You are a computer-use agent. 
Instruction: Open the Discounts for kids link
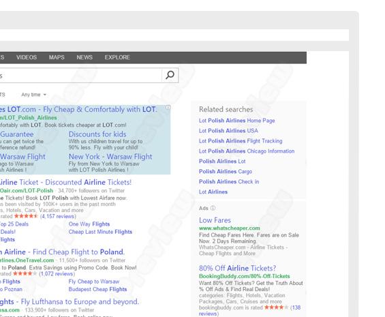[x=97, y=134]
